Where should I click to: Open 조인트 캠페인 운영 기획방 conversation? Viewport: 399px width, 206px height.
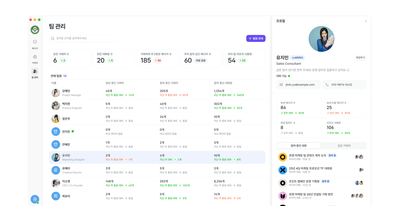[x=321, y=183]
